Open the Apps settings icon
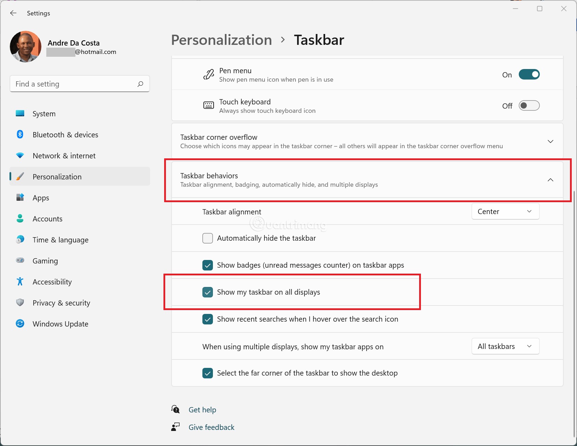The height and width of the screenshot is (446, 577). click(20, 198)
